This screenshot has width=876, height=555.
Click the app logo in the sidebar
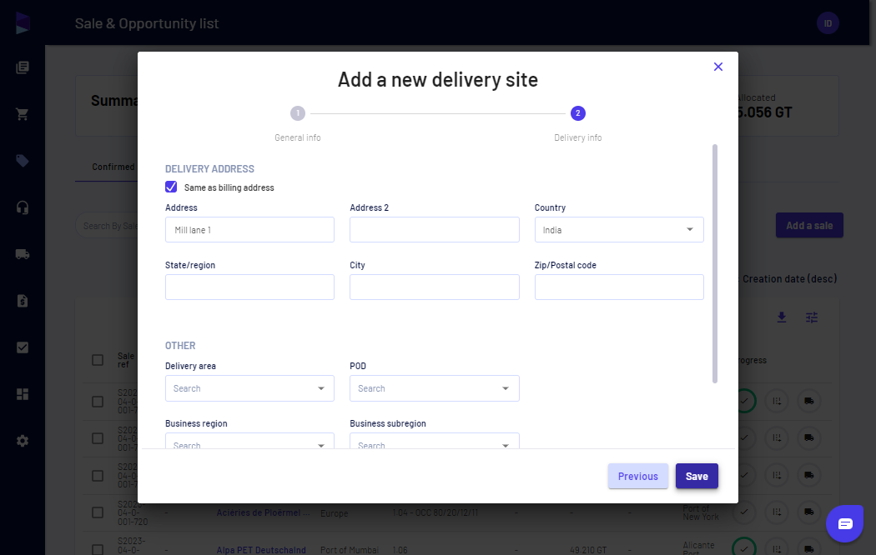tap(23, 22)
